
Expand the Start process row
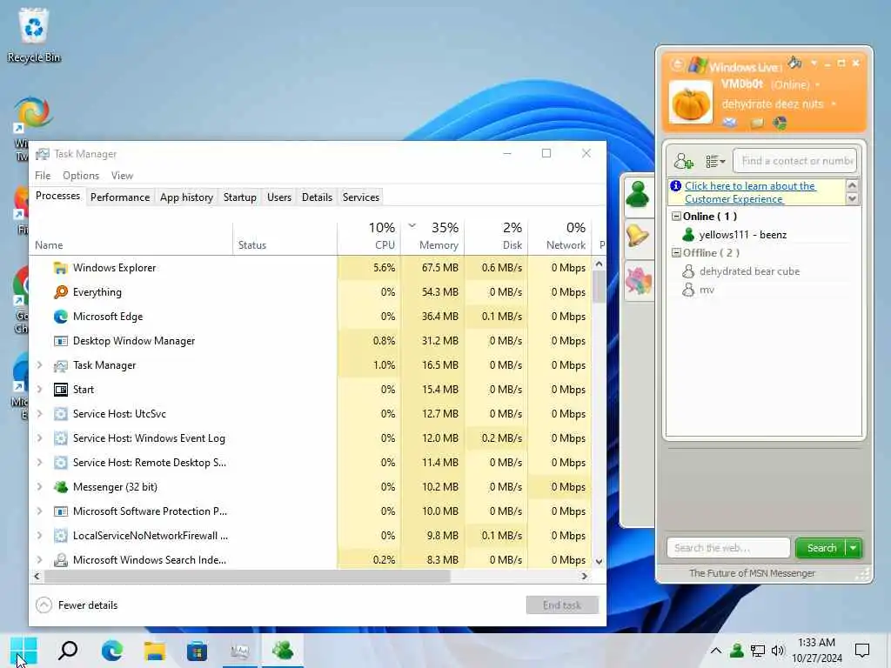click(40, 390)
